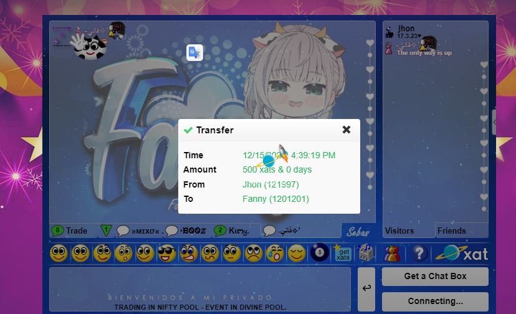Viewport: 516px width, 314px height.
Task: Insert the raised-eyebrow smiley
Action: tap(102, 254)
